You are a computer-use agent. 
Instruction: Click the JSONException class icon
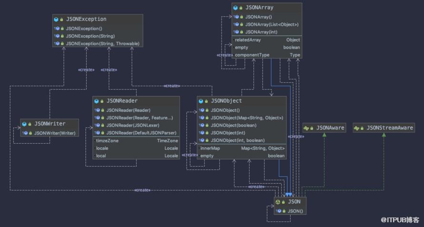click(56, 20)
